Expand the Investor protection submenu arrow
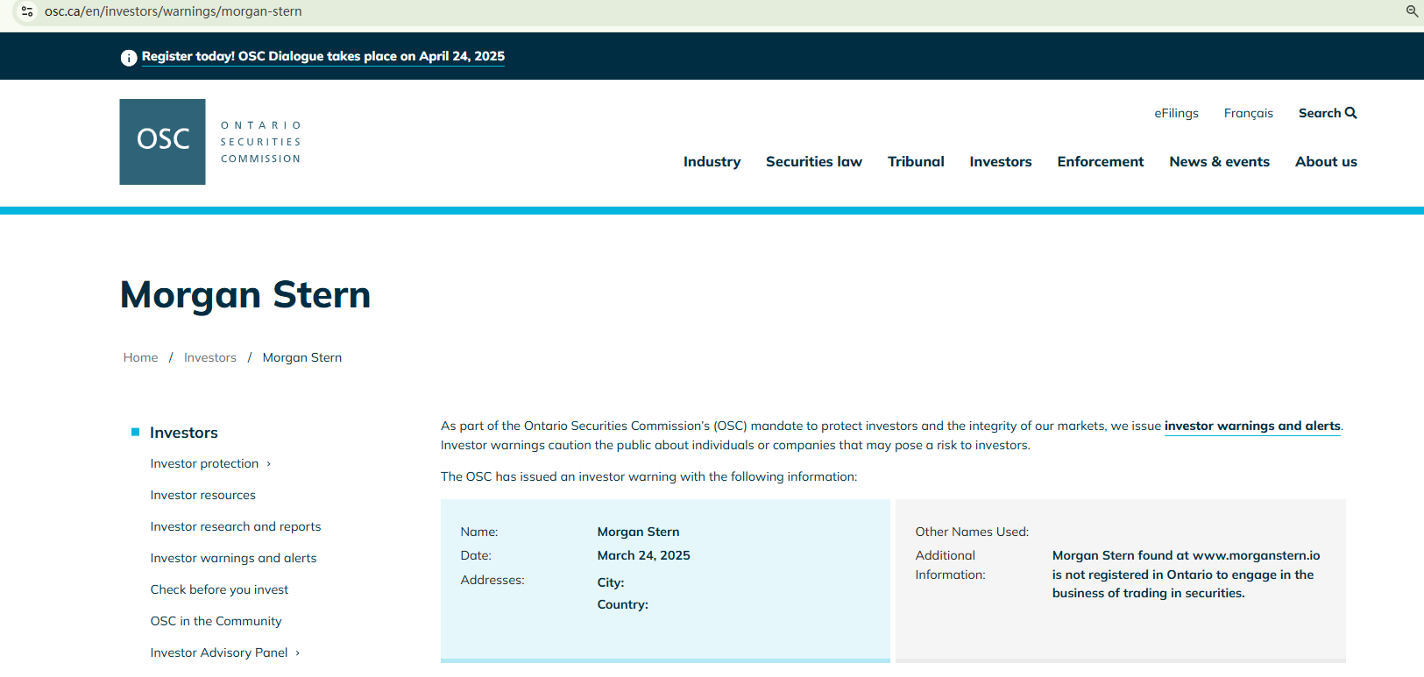The height and width of the screenshot is (677, 1424). tap(269, 464)
